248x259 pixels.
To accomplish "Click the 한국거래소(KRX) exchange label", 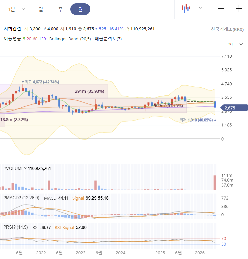I will pyautogui.click(x=227, y=29).
